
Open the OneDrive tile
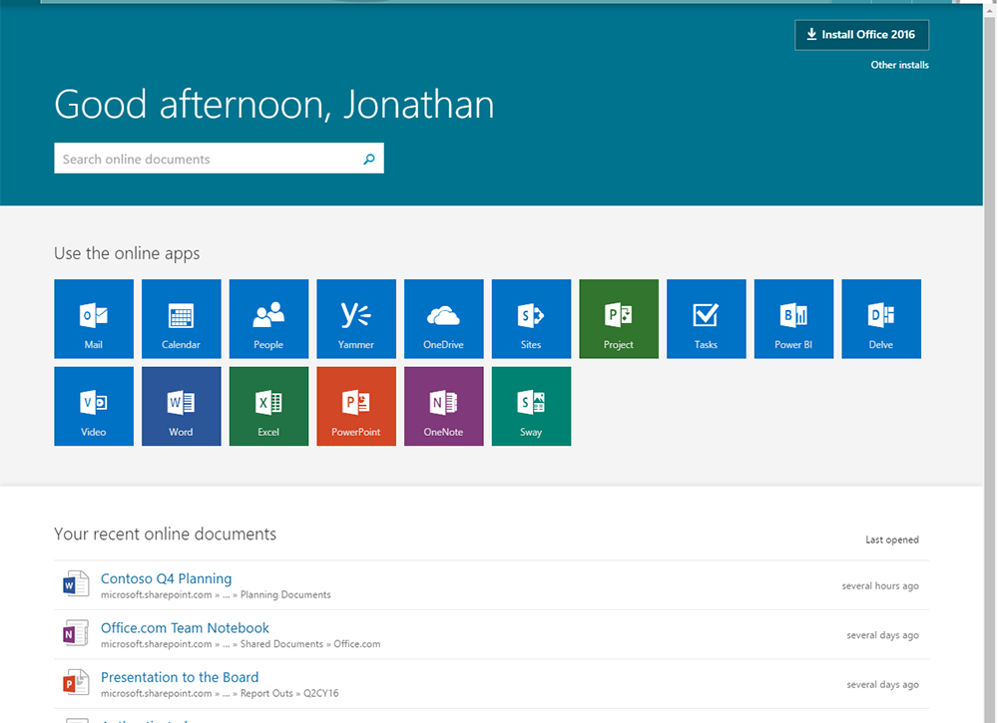pos(444,318)
